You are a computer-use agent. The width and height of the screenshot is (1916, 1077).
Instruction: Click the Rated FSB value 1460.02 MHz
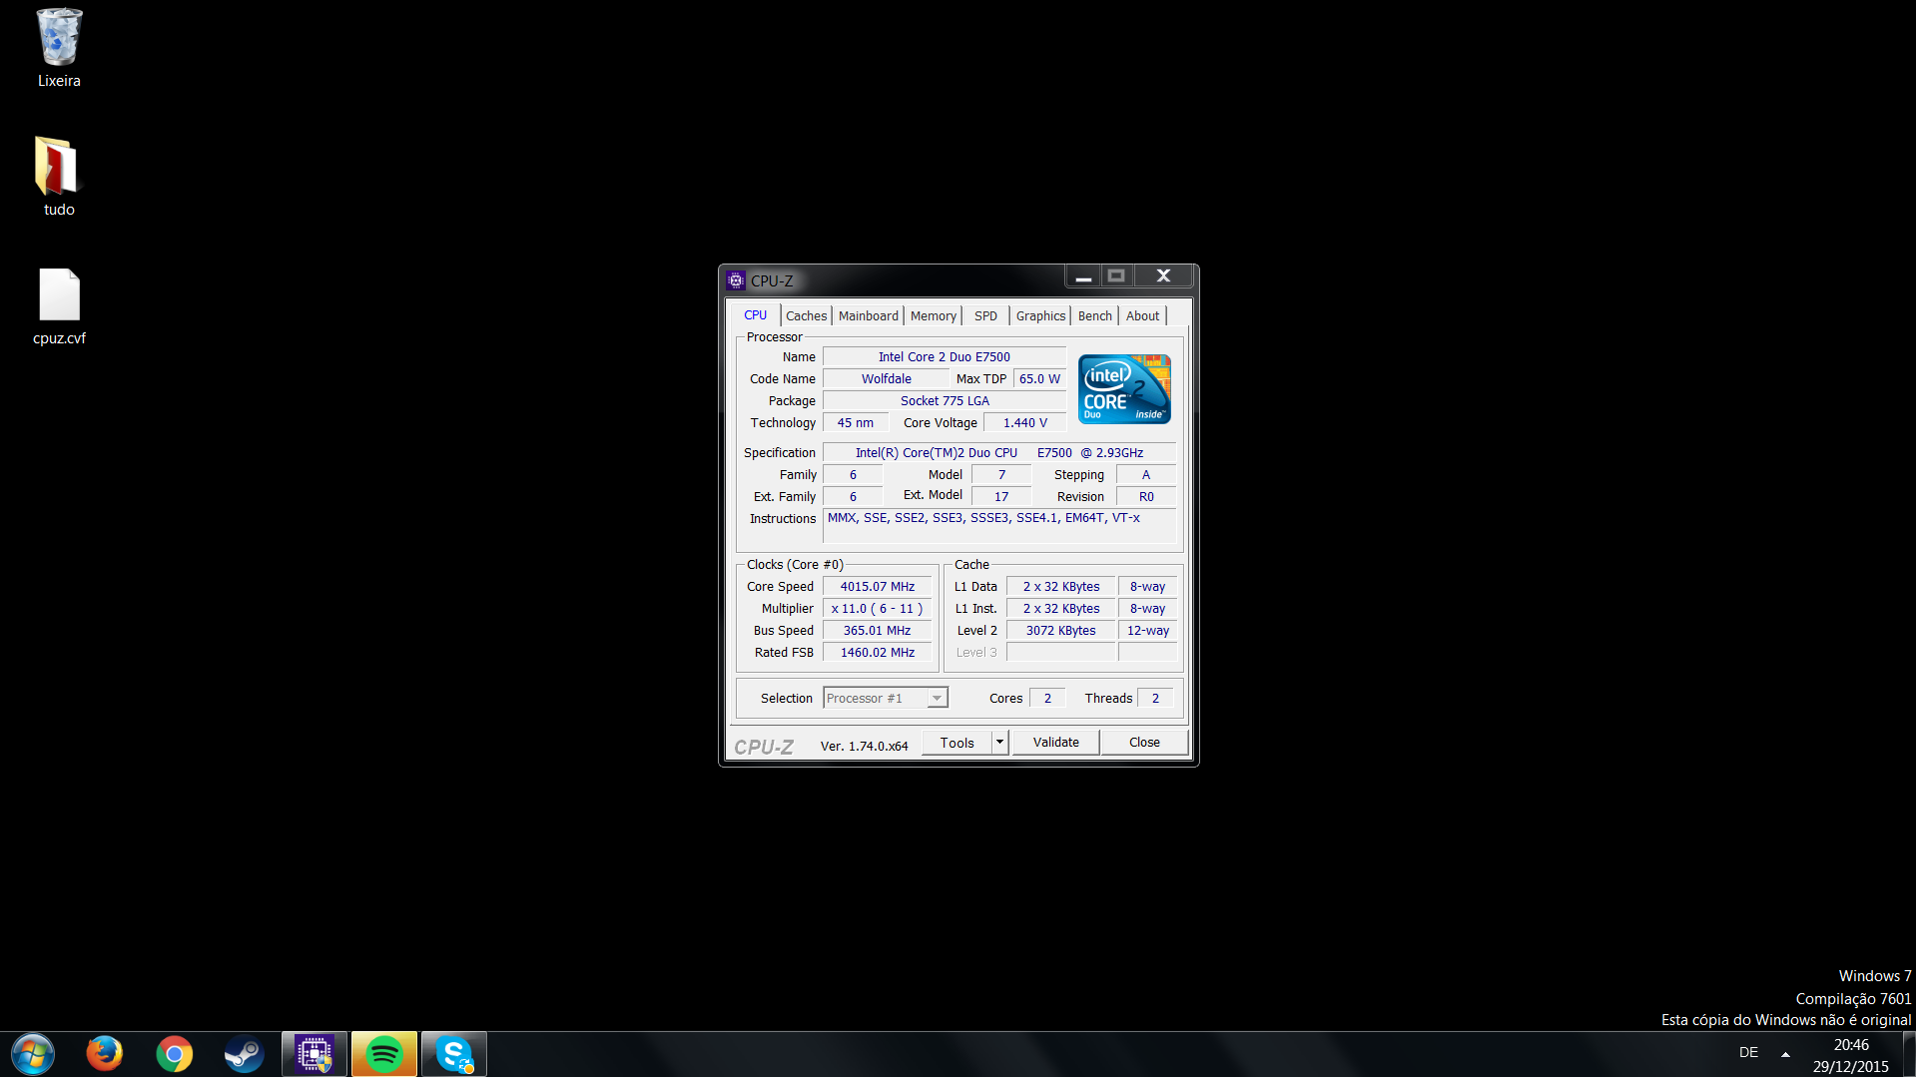[877, 653]
